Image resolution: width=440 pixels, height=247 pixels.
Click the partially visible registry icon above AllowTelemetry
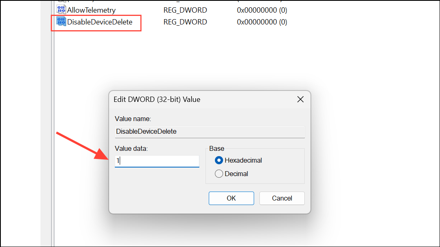(x=63, y=2)
